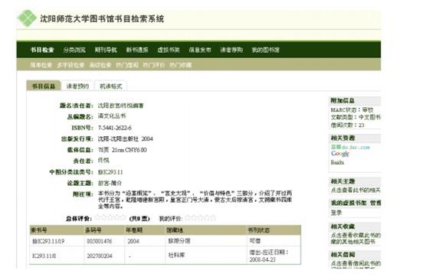This screenshot has height=280, width=429.
Task: Click the book title value next to 题名/责任者
Action: tap(121, 106)
